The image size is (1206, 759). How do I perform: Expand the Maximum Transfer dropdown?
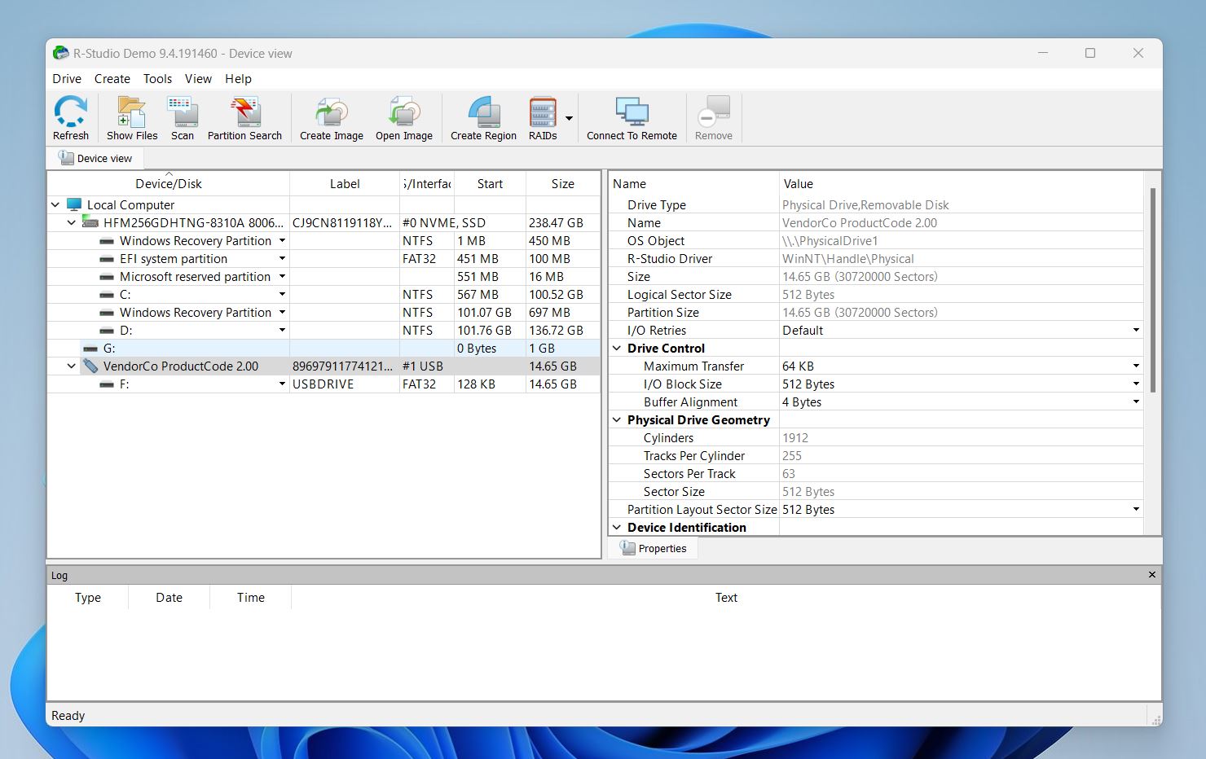(1136, 366)
